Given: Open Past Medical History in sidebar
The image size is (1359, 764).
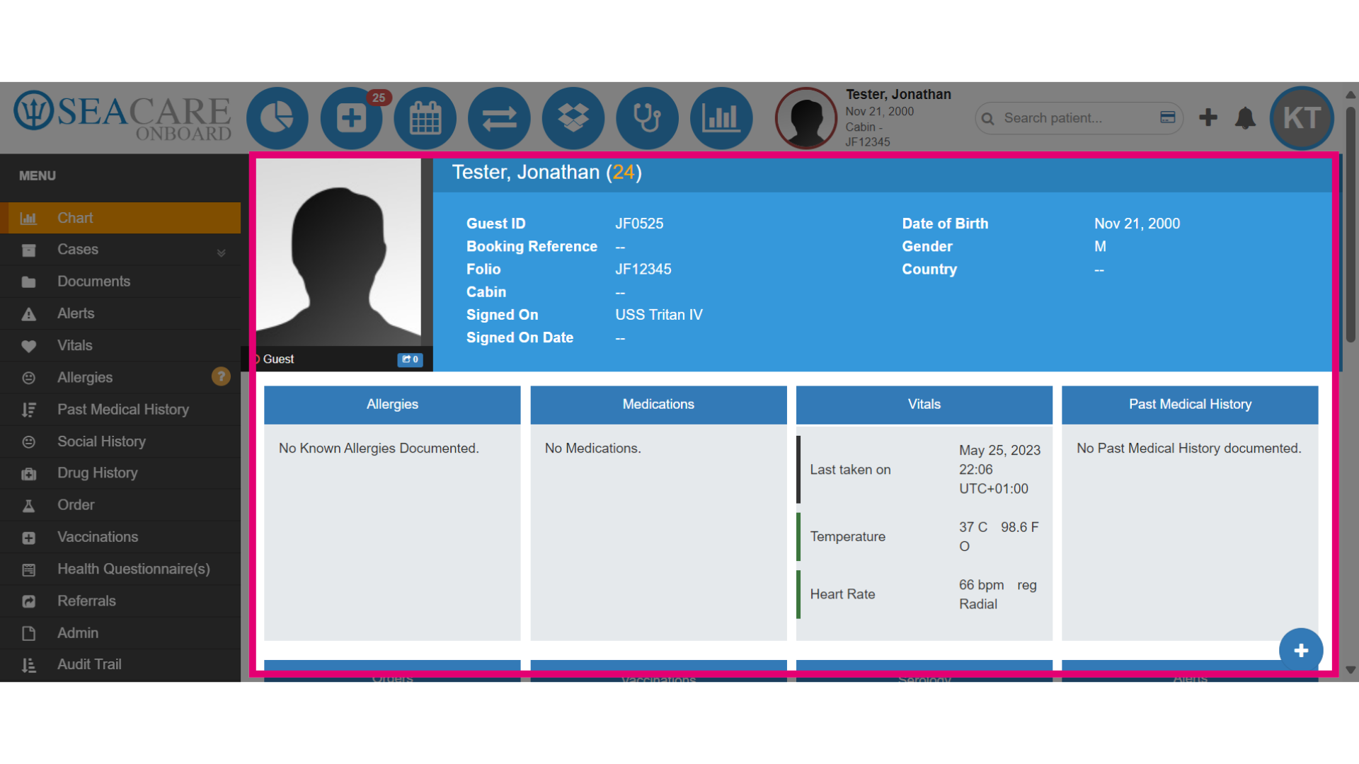Looking at the screenshot, I should 120,410.
